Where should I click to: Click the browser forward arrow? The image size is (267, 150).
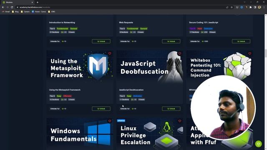tap(8, 7)
